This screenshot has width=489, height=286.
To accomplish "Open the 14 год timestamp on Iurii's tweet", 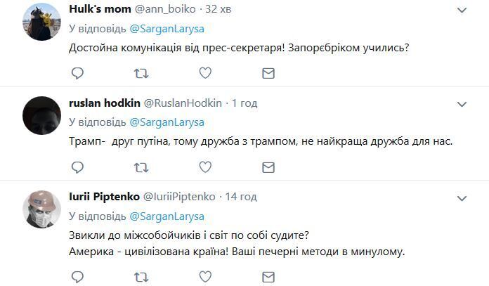I will (241, 197).
